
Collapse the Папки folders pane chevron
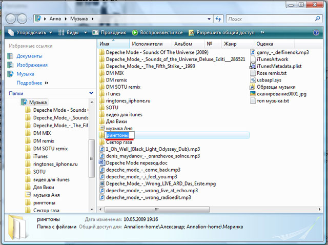click(91, 93)
